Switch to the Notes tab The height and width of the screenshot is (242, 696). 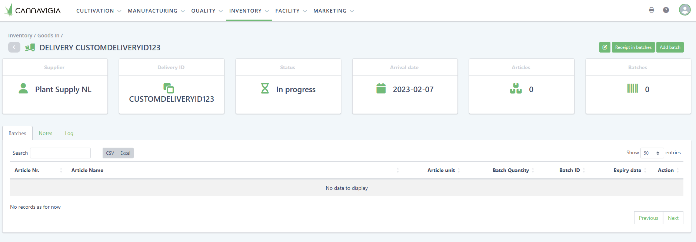46,133
